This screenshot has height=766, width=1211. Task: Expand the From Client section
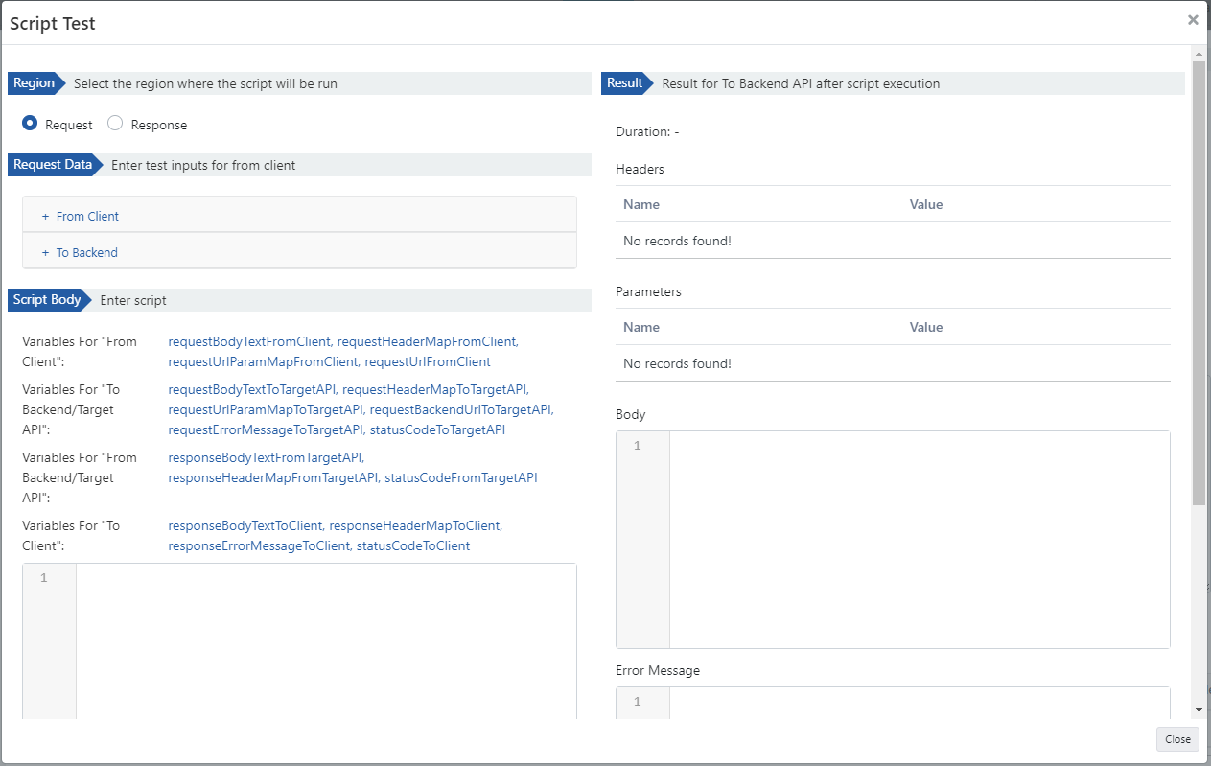tap(87, 217)
